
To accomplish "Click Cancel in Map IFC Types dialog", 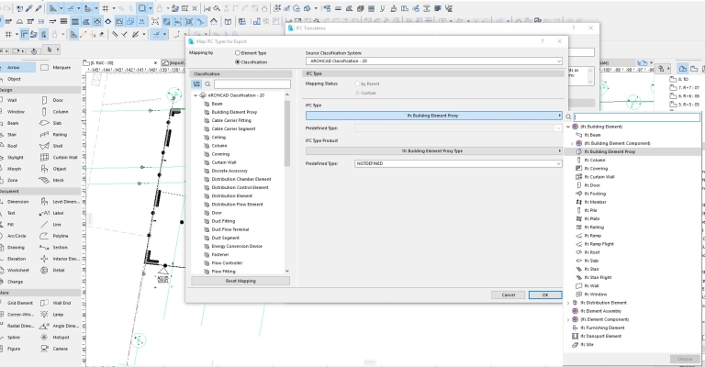I will click(508, 295).
